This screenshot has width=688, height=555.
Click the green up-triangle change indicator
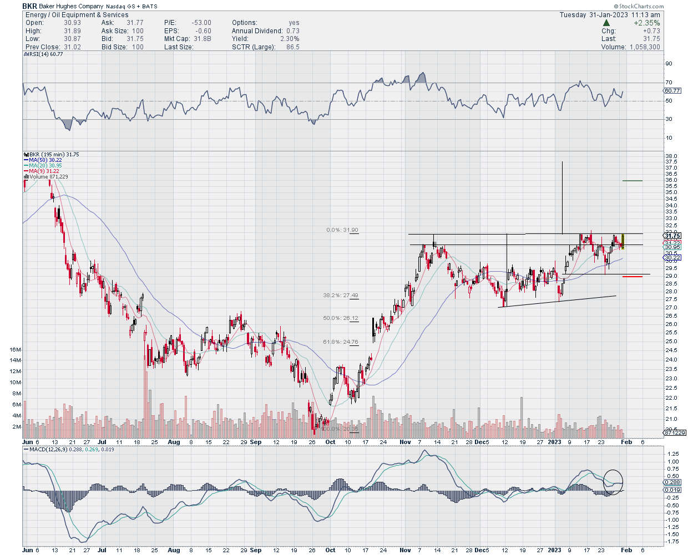tap(606, 23)
